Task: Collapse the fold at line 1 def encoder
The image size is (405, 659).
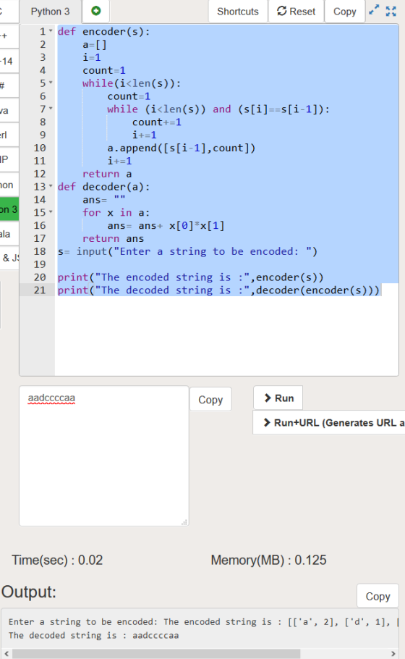Action: 51,31
